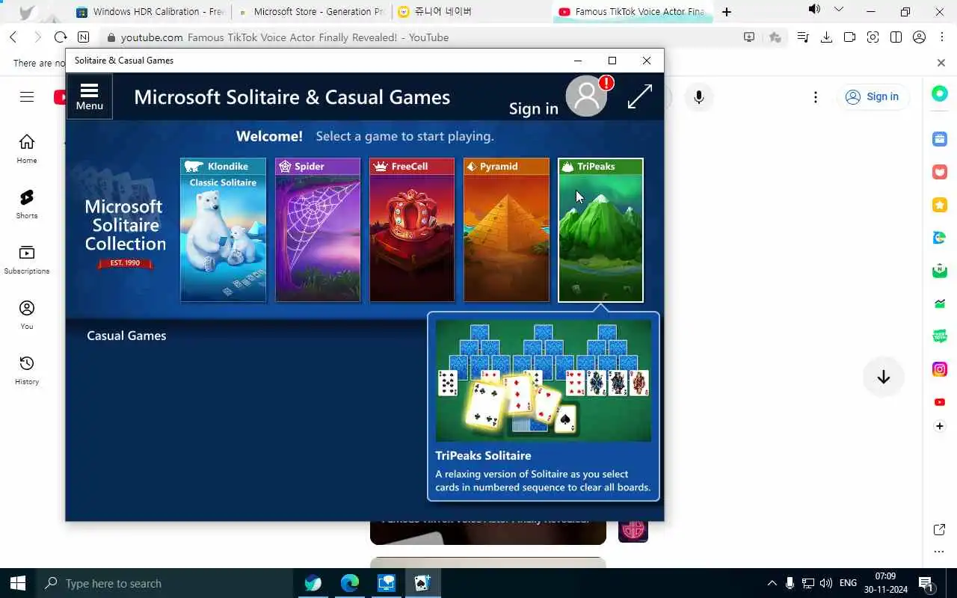Screen dimensions: 957x598
Task: Click pop-out external link sidebar icon
Action: 940,529
